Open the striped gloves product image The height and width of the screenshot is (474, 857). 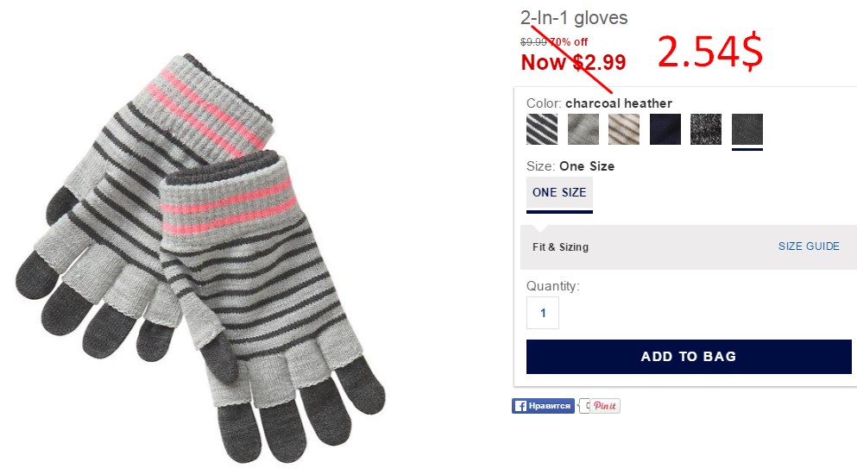[x=199, y=257]
